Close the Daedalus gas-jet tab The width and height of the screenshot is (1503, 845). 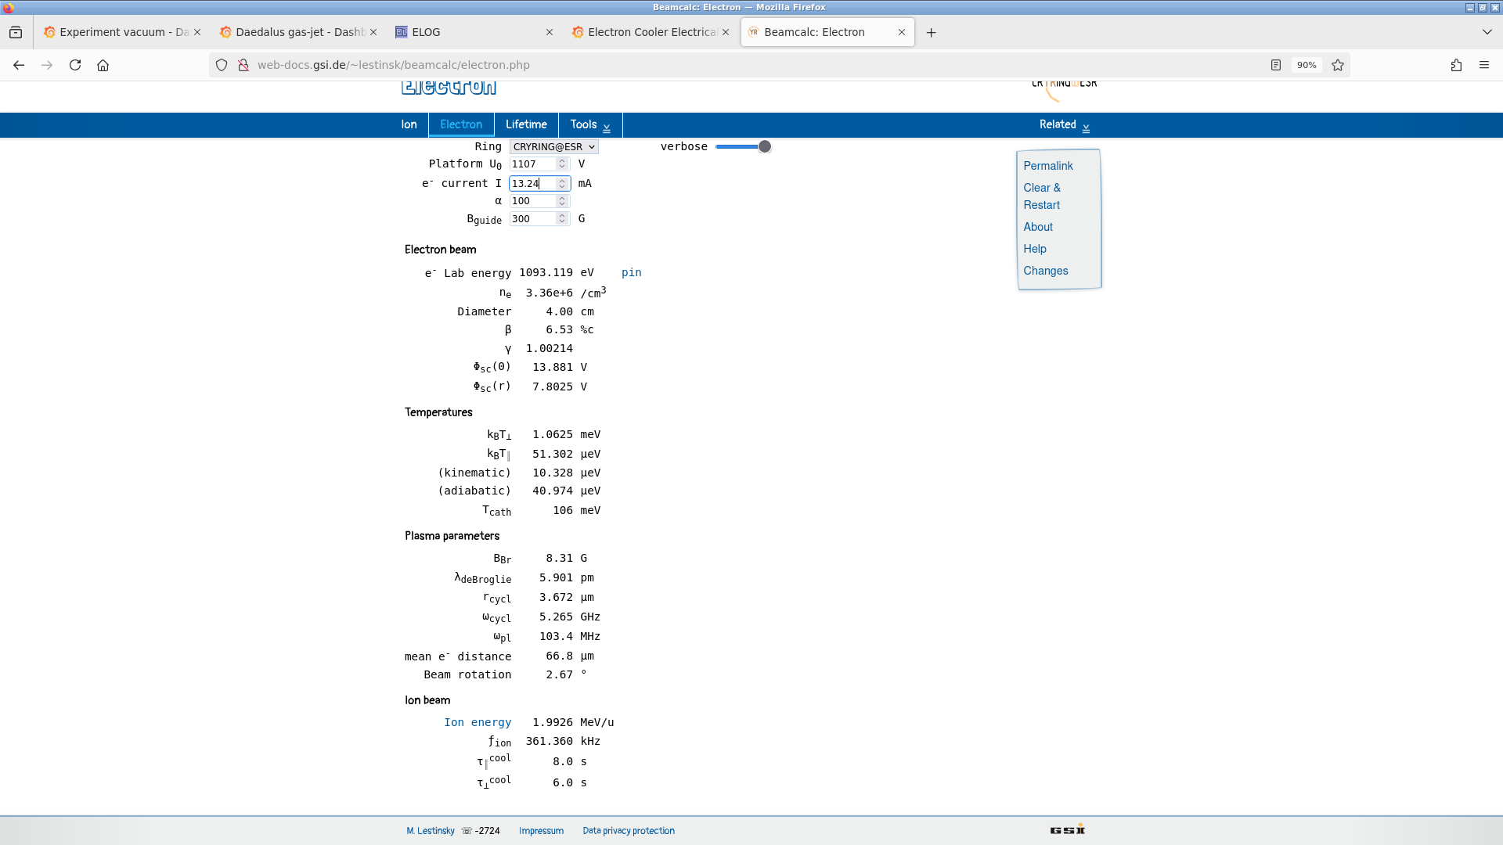[x=373, y=32]
